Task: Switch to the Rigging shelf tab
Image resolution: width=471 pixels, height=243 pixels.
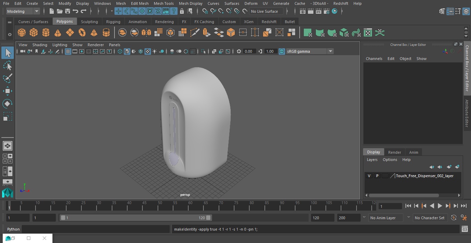Action: 113,22
